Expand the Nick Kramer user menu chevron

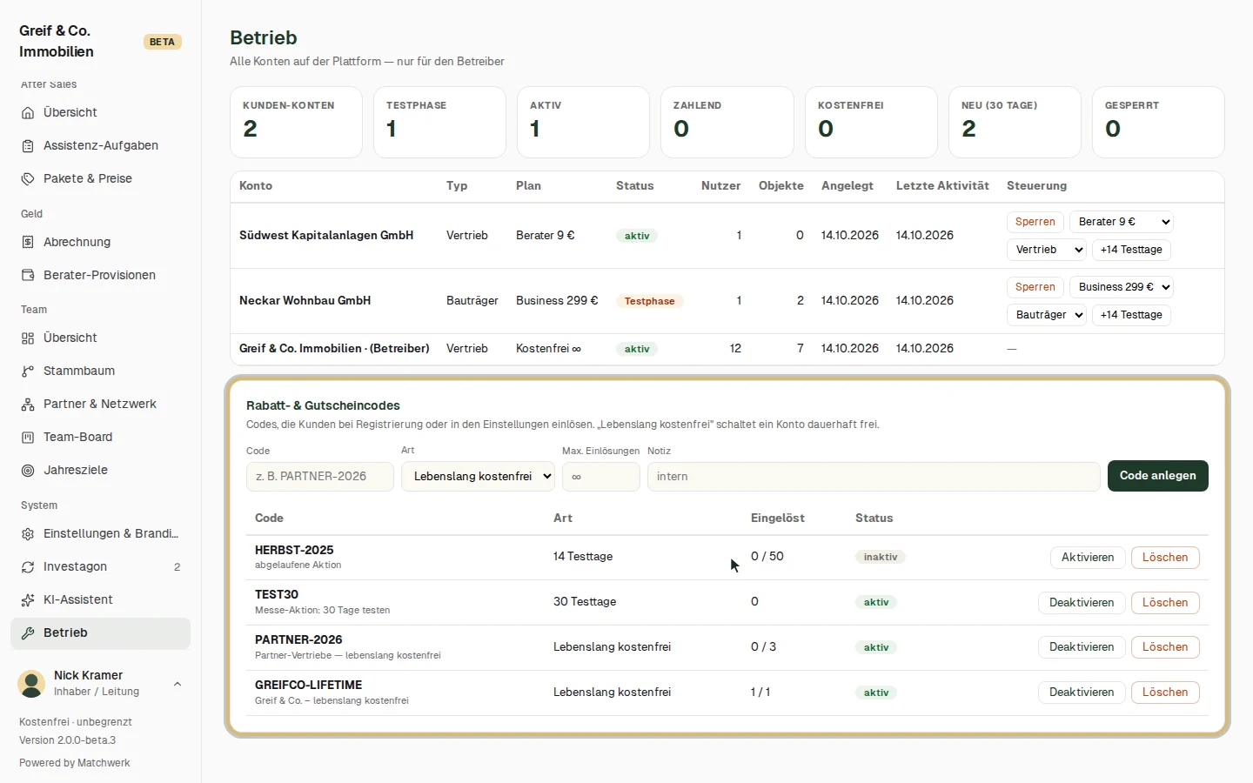point(178,684)
